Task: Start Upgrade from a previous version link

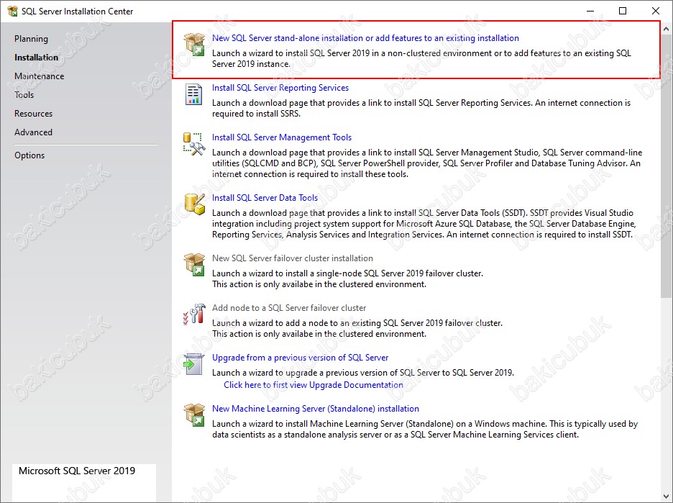Action: 300,358
